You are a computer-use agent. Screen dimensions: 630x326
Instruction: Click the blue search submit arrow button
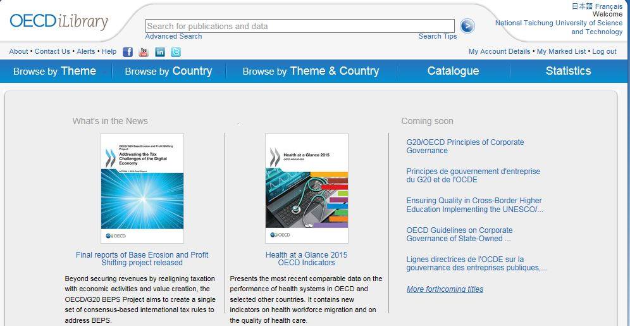coord(467,26)
